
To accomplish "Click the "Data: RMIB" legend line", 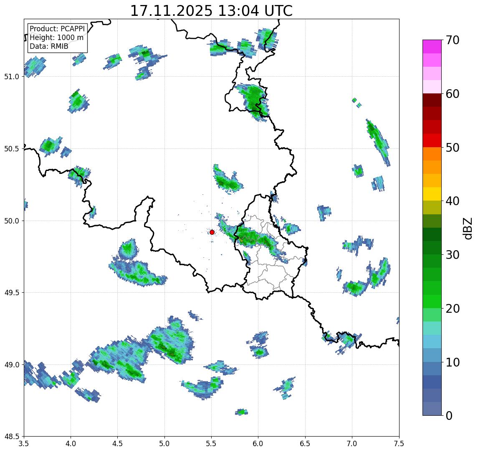I will coord(49,46).
